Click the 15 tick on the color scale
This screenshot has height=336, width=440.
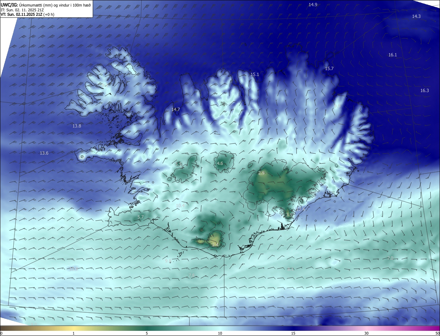[x=293, y=333]
